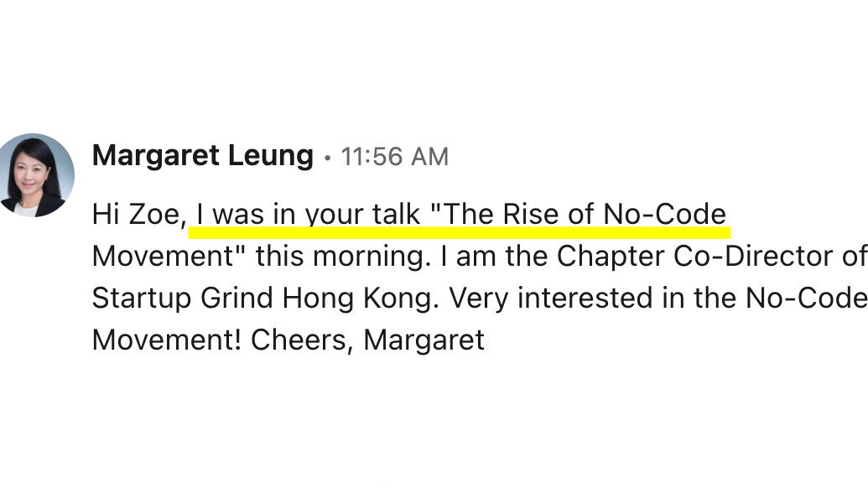Click the dot separator before the timestamp

[327, 157]
